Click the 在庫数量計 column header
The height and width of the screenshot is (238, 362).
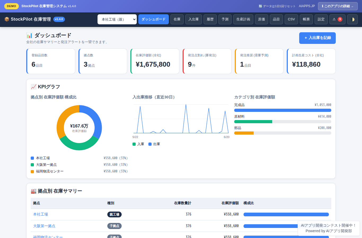(x=183, y=203)
